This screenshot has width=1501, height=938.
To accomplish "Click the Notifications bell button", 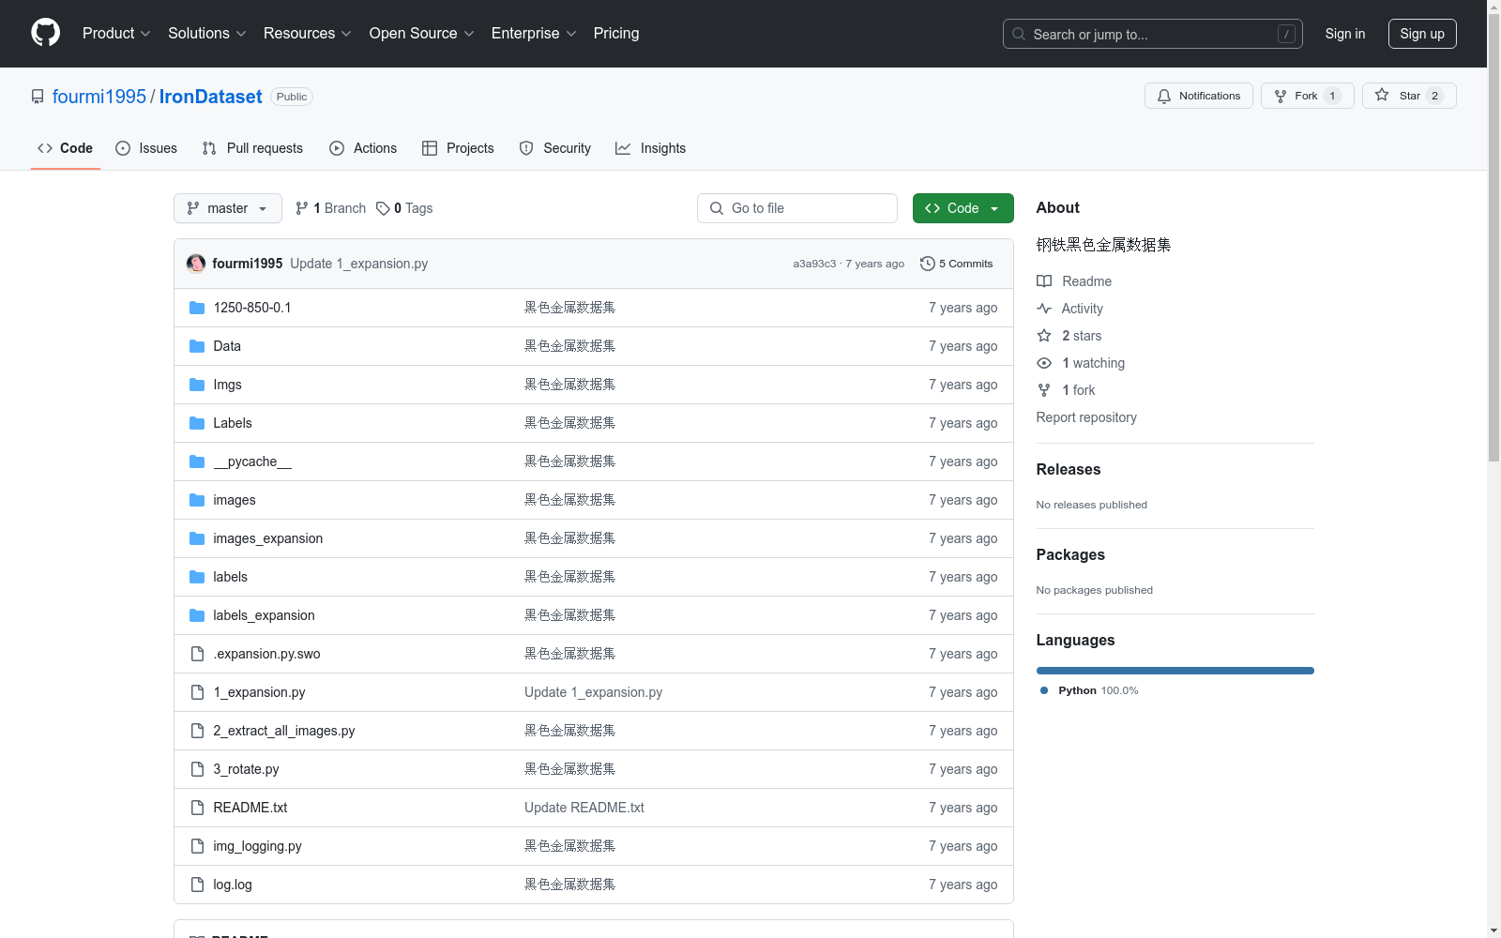I will [x=1198, y=96].
